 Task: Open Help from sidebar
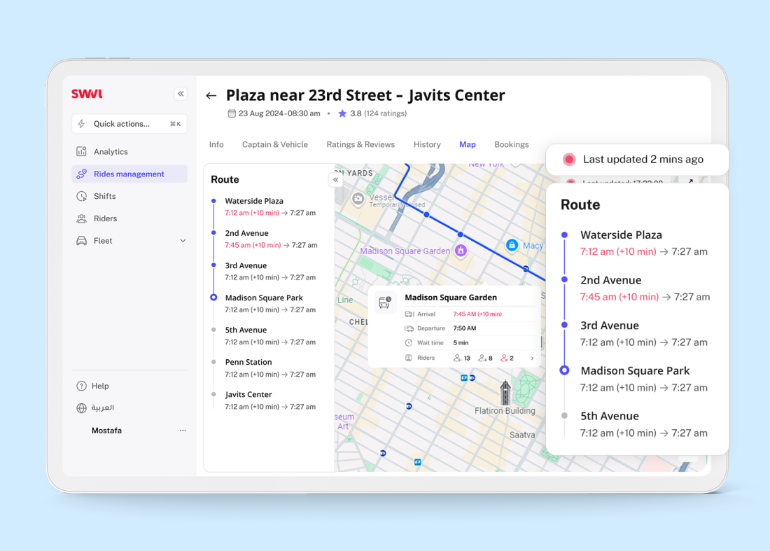100,386
